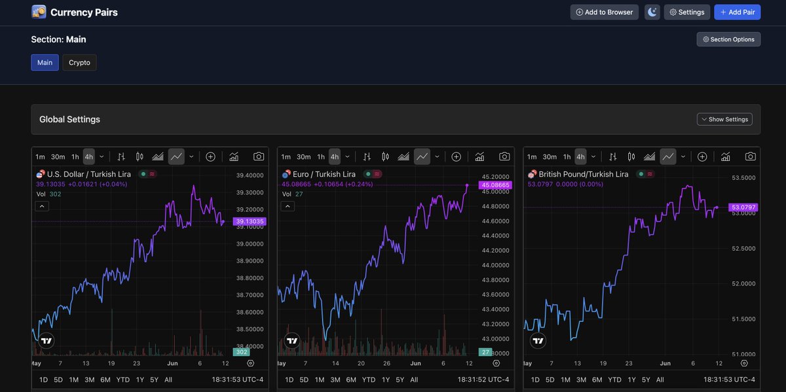The height and width of the screenshot is (392, 786).
Task: Select YTD range on Euro/Turkish Lira chart
Action: [369, 380]
